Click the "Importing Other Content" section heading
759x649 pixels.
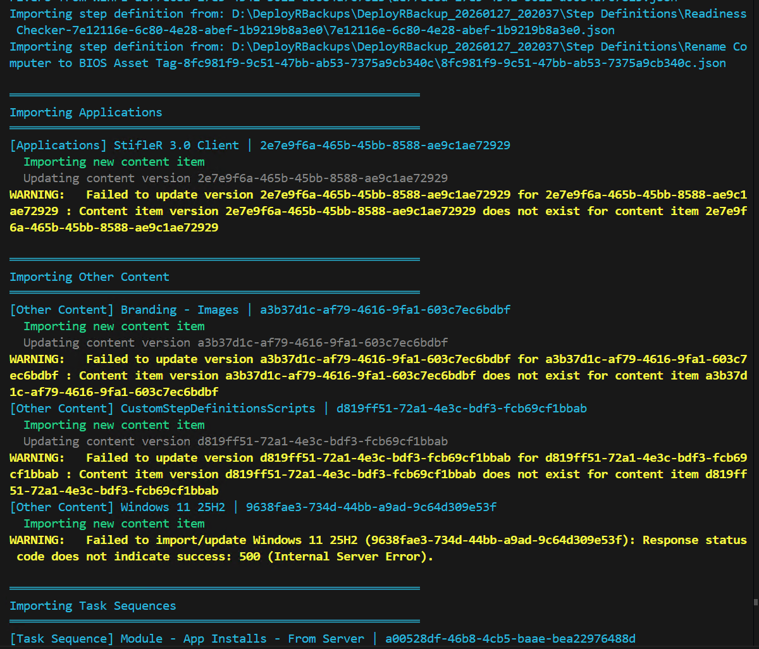click(89, 277)
